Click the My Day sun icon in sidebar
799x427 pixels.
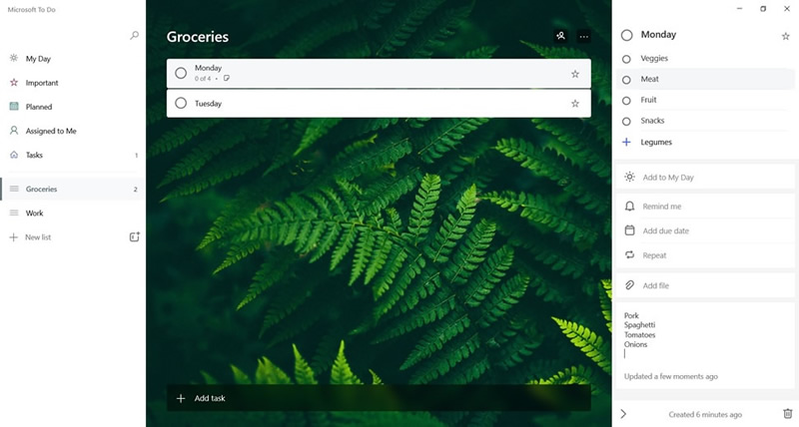[14, 58]
